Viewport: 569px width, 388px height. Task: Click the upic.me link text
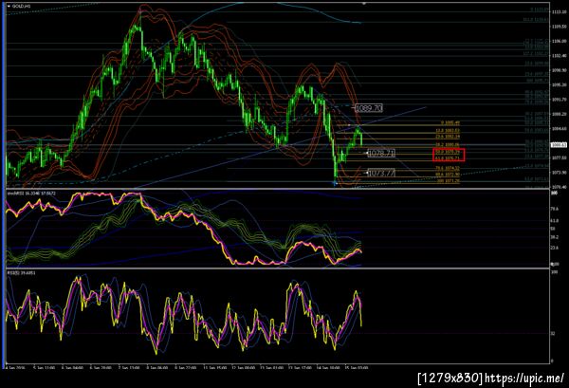click(524, 379)
